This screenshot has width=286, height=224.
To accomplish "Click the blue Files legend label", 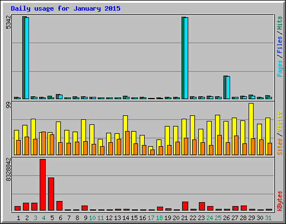I will coord(279,45).
